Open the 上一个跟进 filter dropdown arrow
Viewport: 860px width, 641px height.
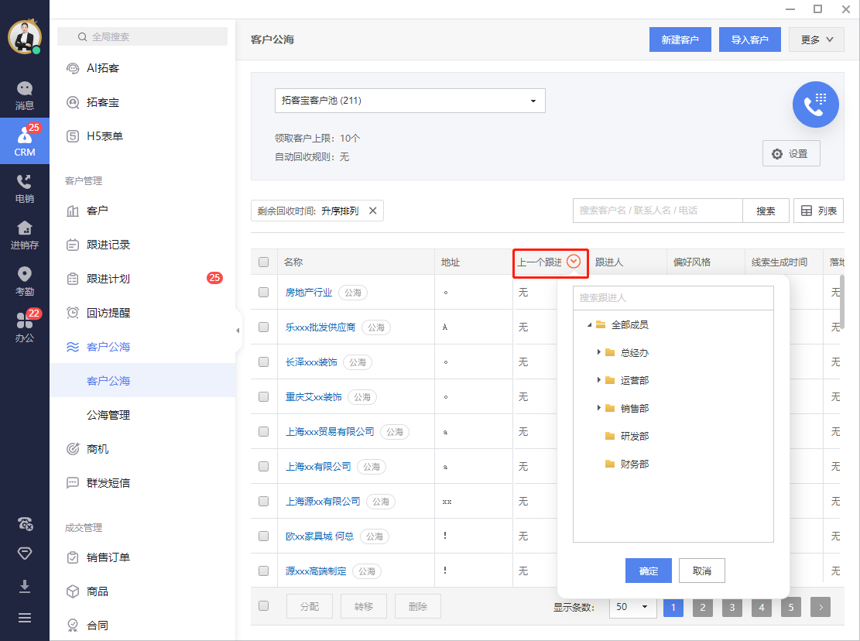click(x=574, y=262)
